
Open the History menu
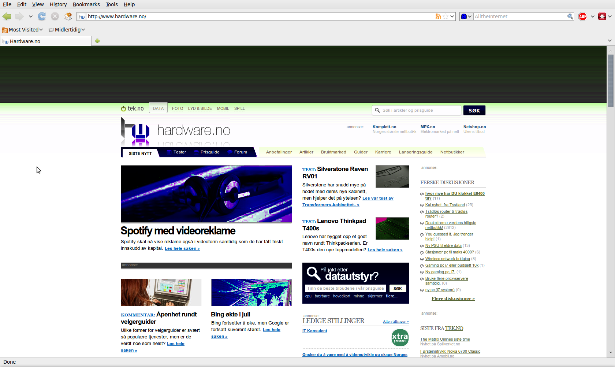tap(58, 4)
